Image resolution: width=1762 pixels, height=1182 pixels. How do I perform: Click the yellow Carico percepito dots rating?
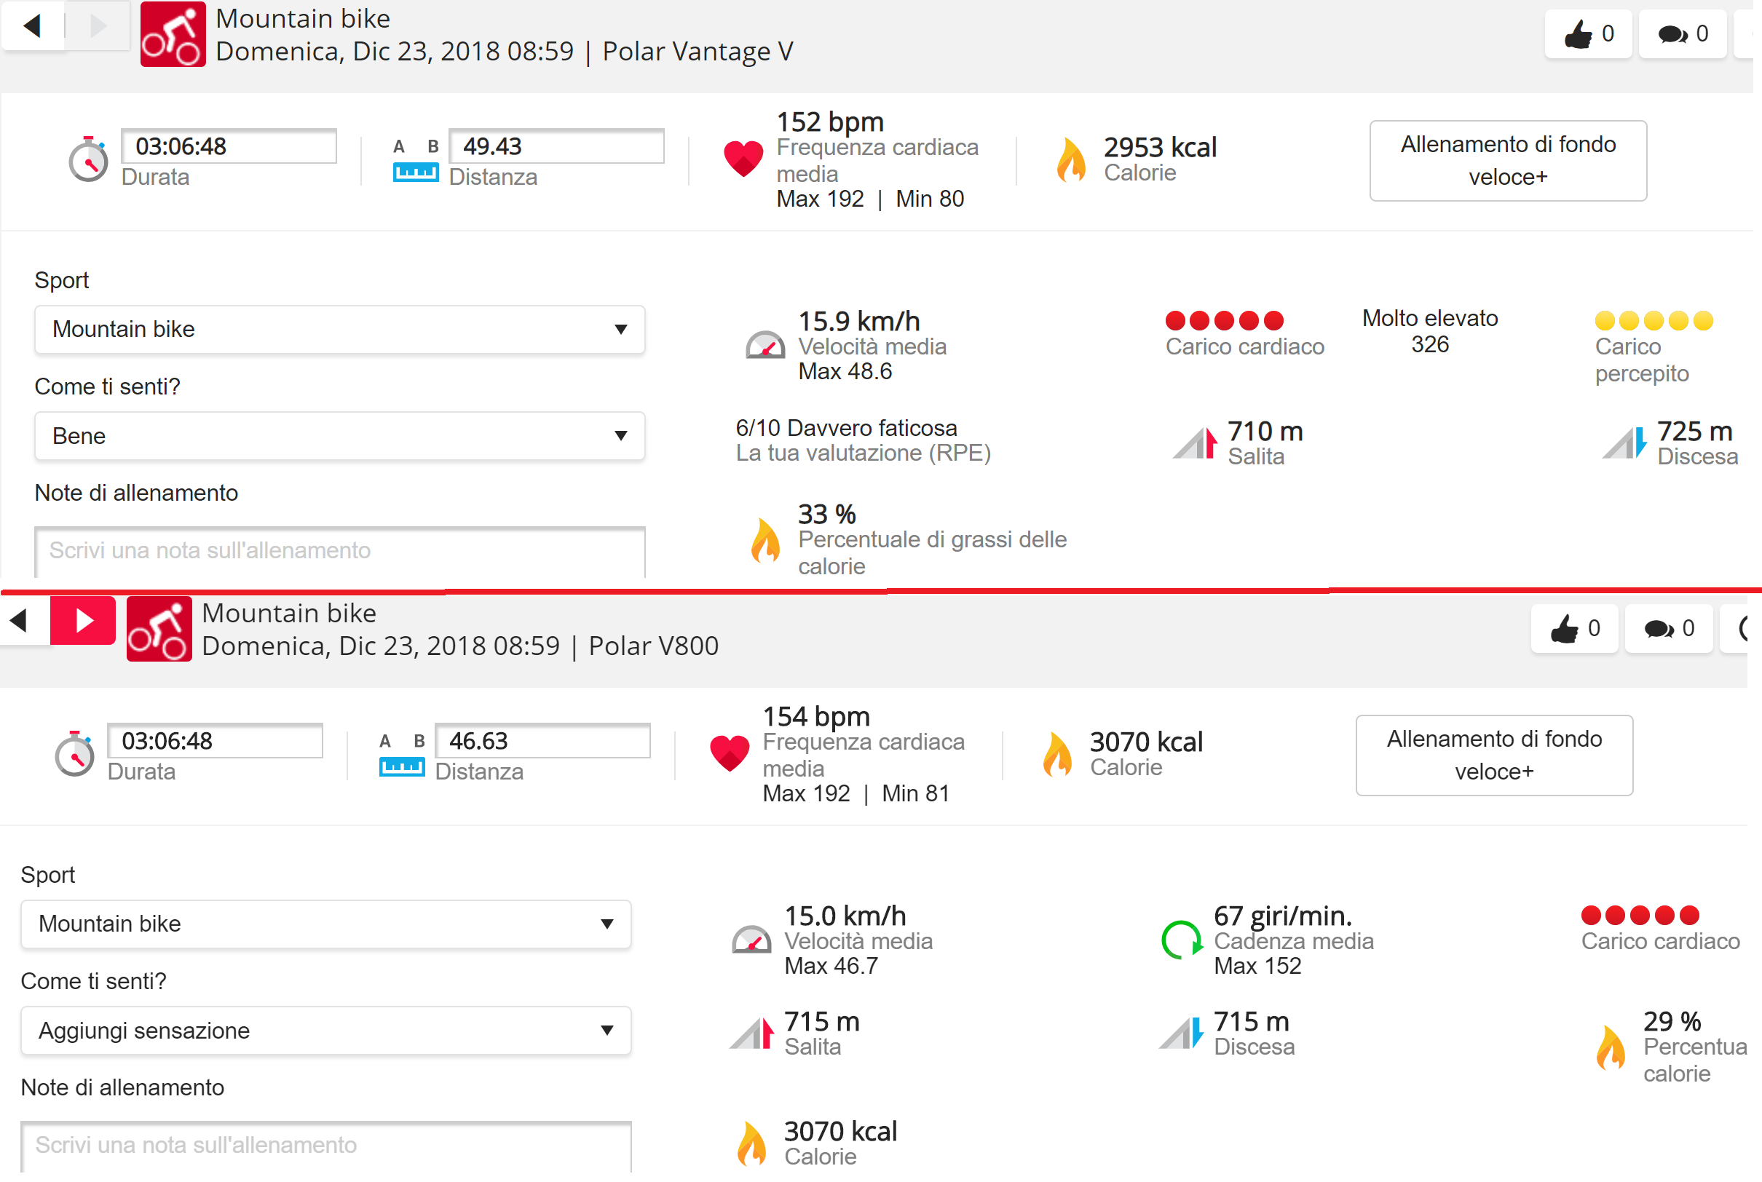(1654, 321)
